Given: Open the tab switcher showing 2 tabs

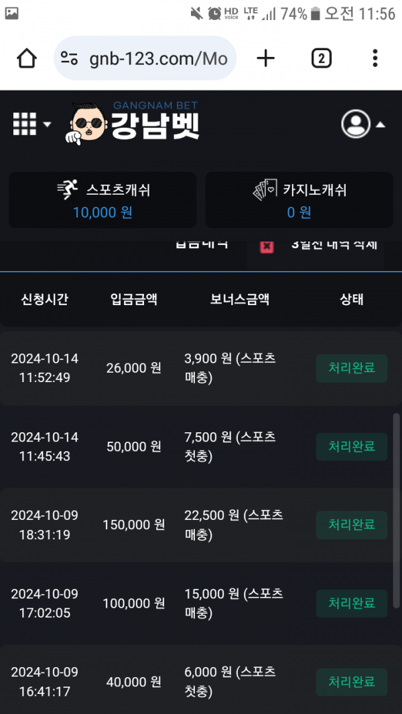Looking at the screenshot, I should point(321,59).
